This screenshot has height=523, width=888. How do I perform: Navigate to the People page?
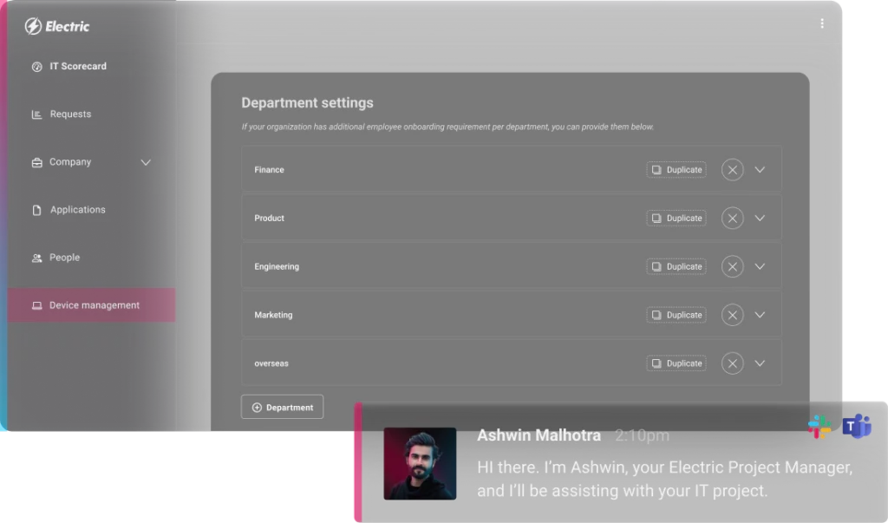click(64, 258)
